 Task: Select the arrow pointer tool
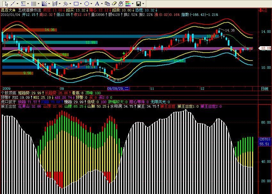(x=6, y=4)
